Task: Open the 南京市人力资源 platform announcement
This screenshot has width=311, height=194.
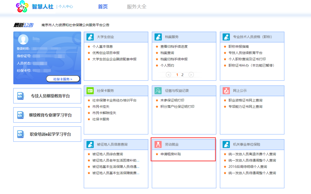Action: (x=75, y=25)
